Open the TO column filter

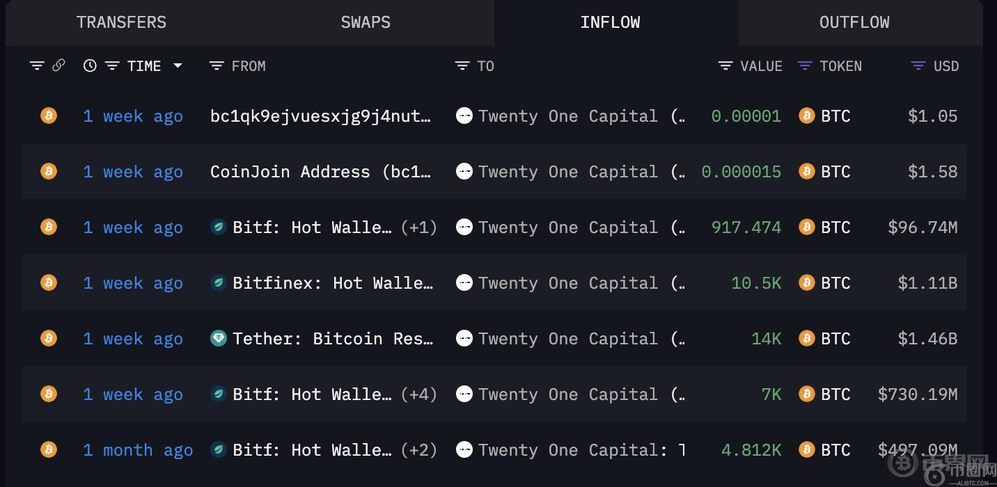[x=462, y=65]
